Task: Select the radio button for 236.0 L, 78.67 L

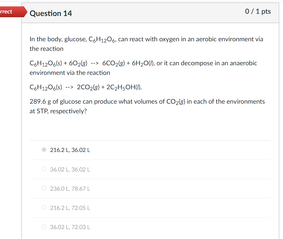Action: coord(44,188)
